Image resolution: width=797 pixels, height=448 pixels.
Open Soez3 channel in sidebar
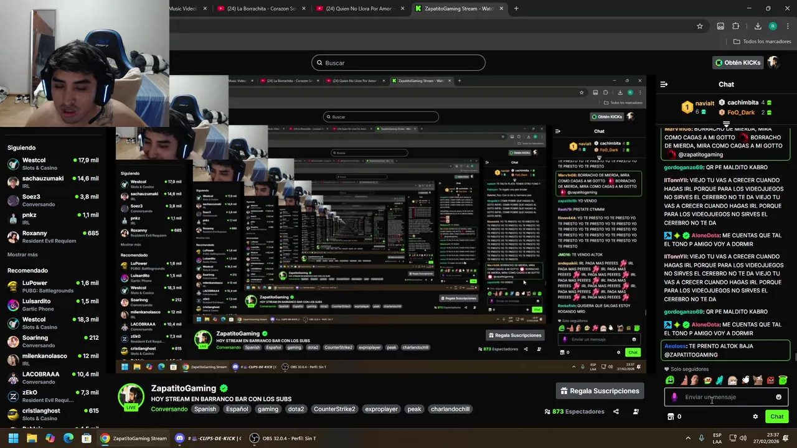pyautogui.click(x=53, y=200)
